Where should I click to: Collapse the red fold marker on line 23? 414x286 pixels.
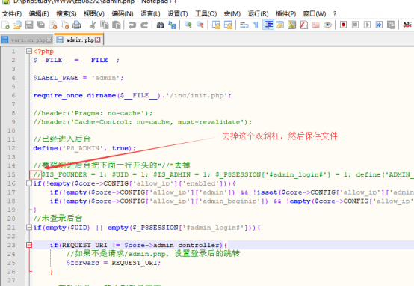click(x=29, y=245)
